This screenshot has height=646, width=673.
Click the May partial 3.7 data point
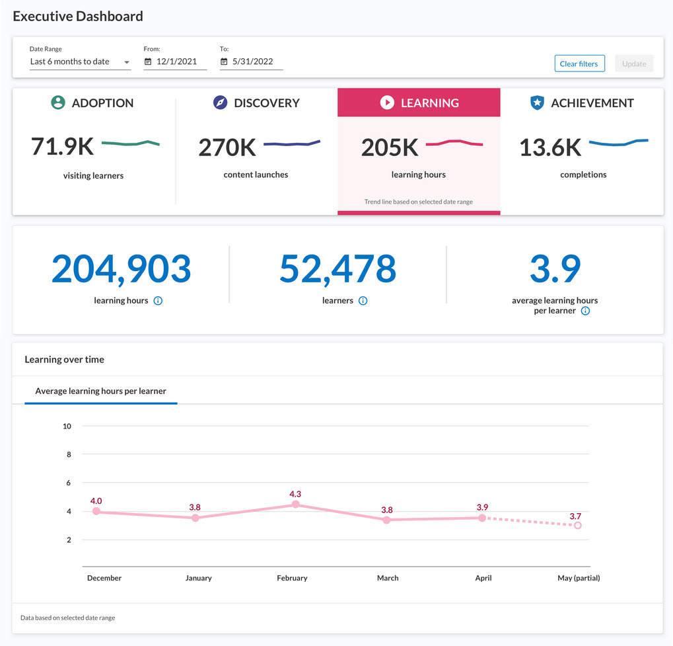[x=578, y=526]
